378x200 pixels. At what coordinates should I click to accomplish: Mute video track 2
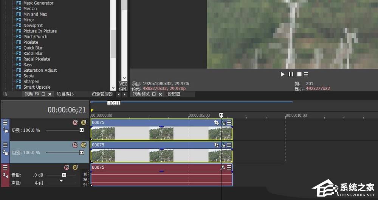click(75, 145)
